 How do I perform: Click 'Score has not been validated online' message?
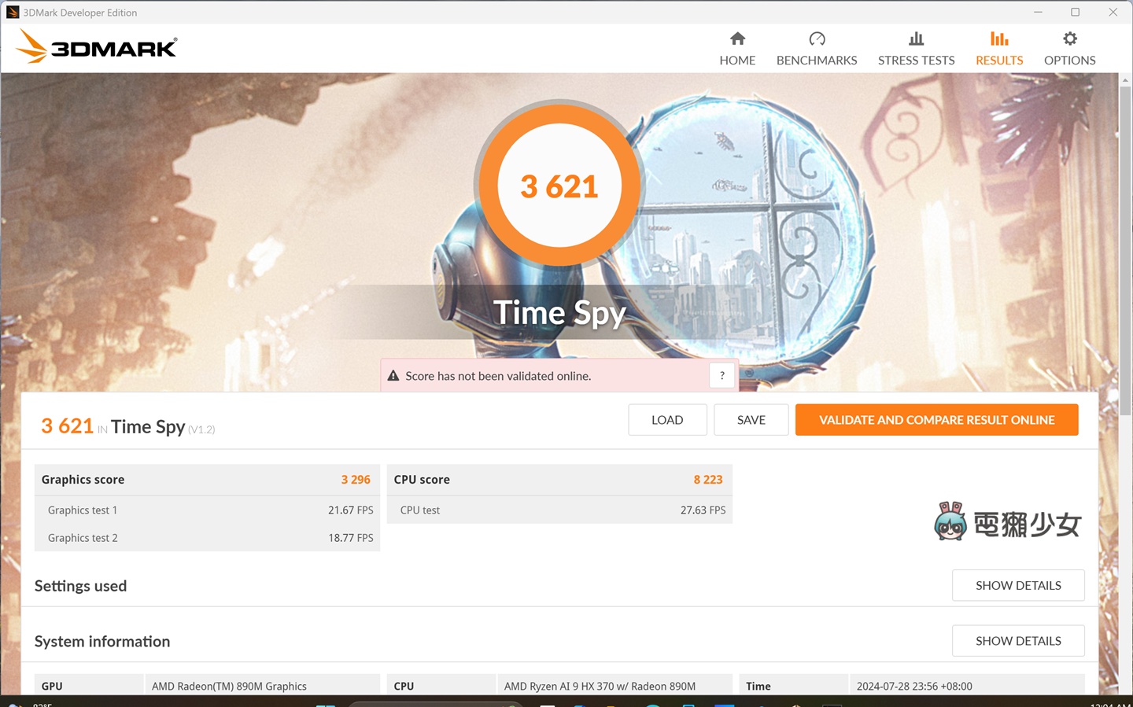[498, 376]
